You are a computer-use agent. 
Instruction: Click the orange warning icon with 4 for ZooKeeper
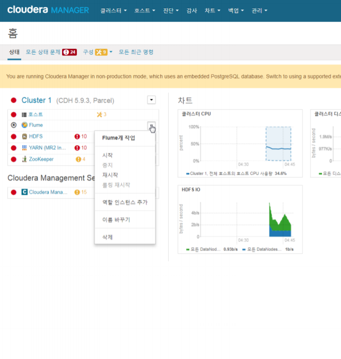81,159
